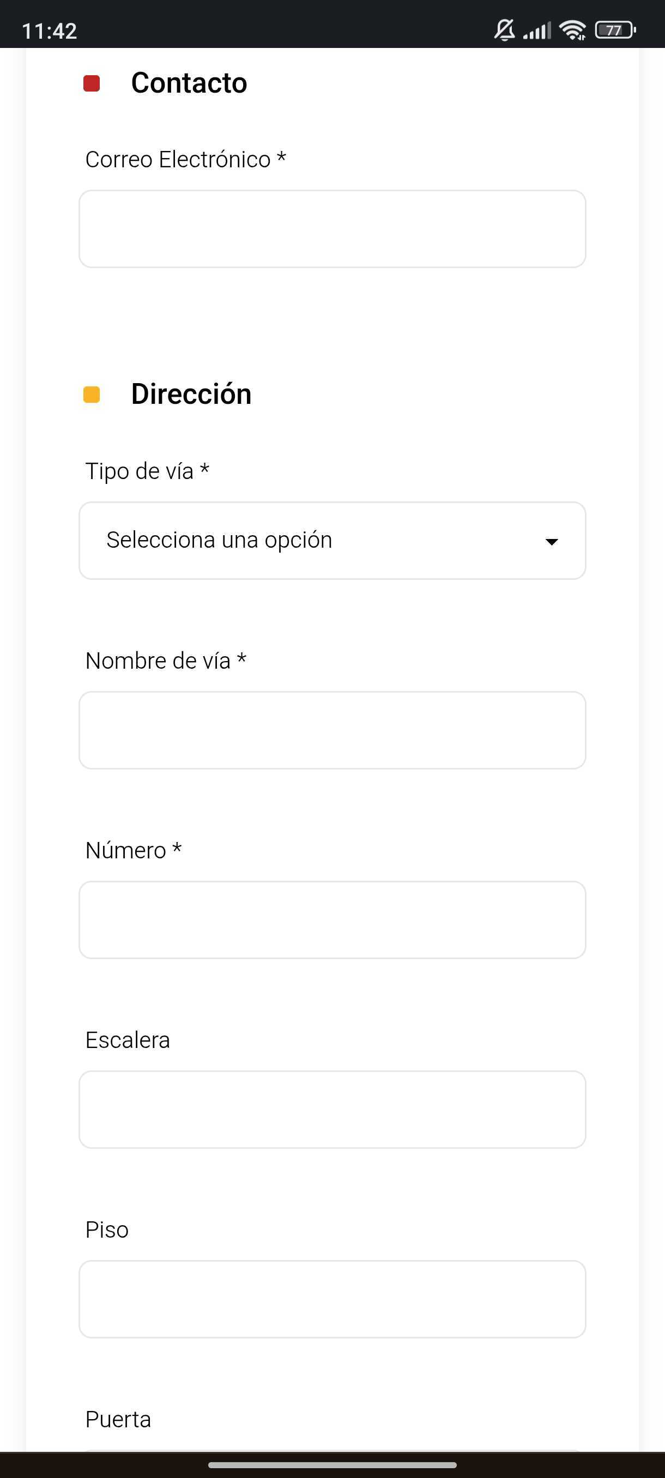665x1478 pixels.
Task: Tap the yellow square beside Dirección
Action: (x=92, y=395)
